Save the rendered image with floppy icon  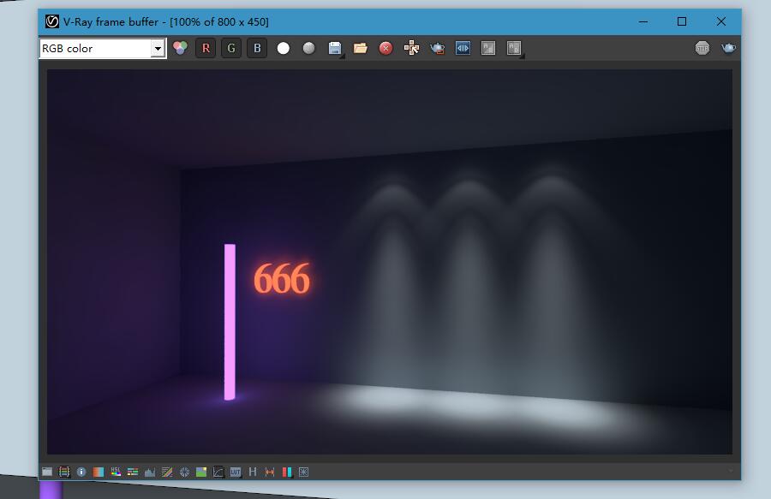click(x=335, y=48)
